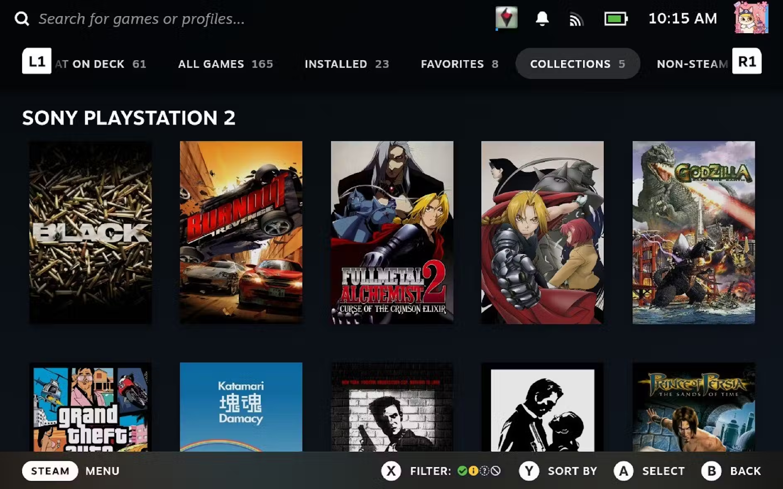Click the MENU label beside STEAM
The image size is (783, 489).
pos(102,471)
